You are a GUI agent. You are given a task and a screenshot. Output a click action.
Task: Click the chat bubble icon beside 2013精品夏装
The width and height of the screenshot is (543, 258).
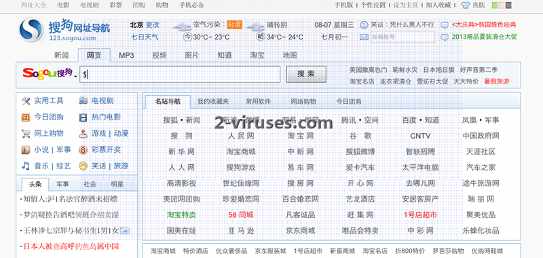point(445,37)
